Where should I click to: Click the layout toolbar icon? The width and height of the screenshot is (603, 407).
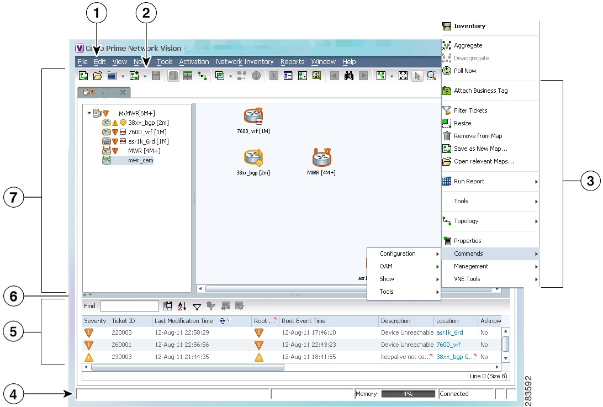pos(380,76)
